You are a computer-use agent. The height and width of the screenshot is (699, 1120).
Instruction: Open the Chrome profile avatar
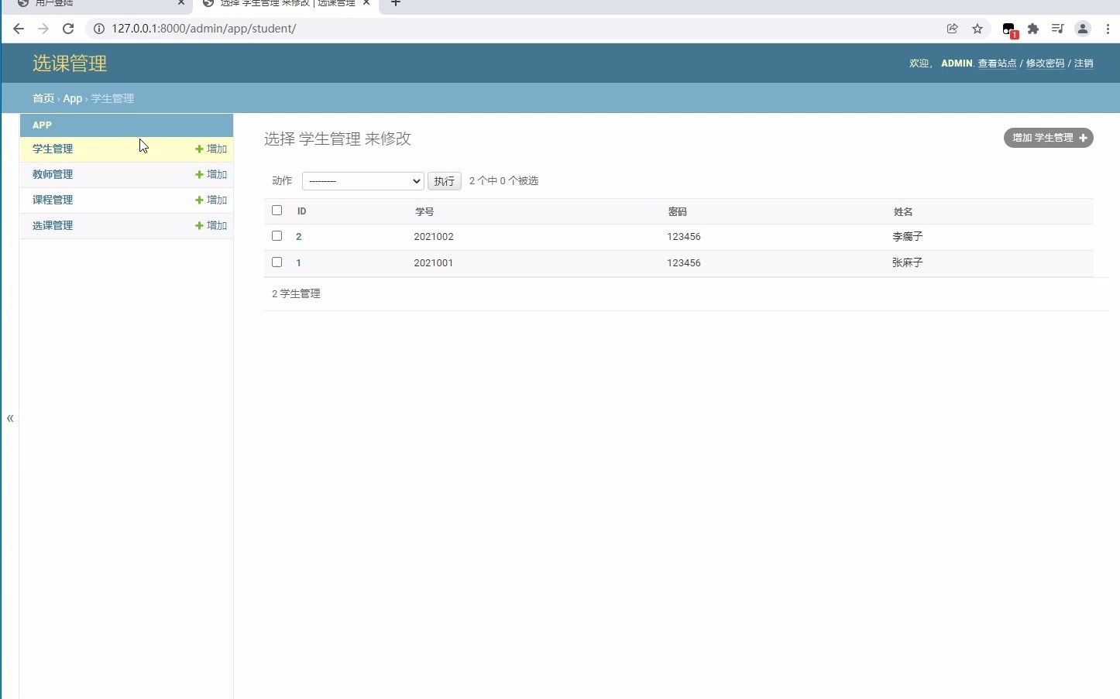click(x=1083, y=29)
